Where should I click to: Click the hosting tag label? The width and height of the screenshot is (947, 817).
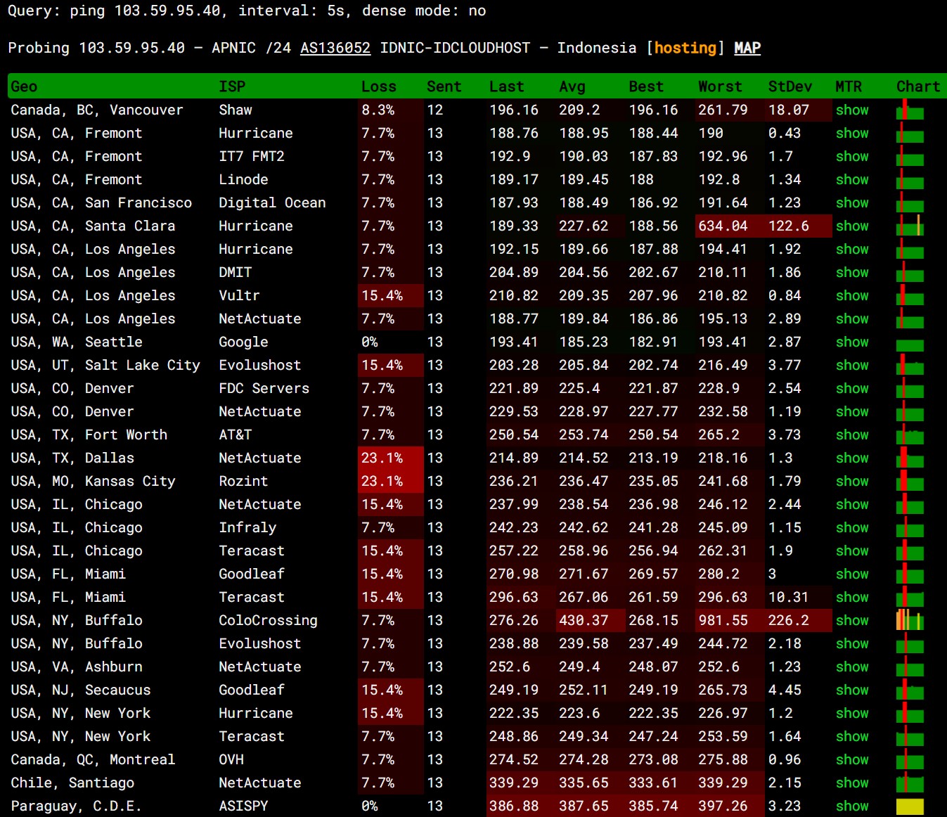click(x=685, y=48)
